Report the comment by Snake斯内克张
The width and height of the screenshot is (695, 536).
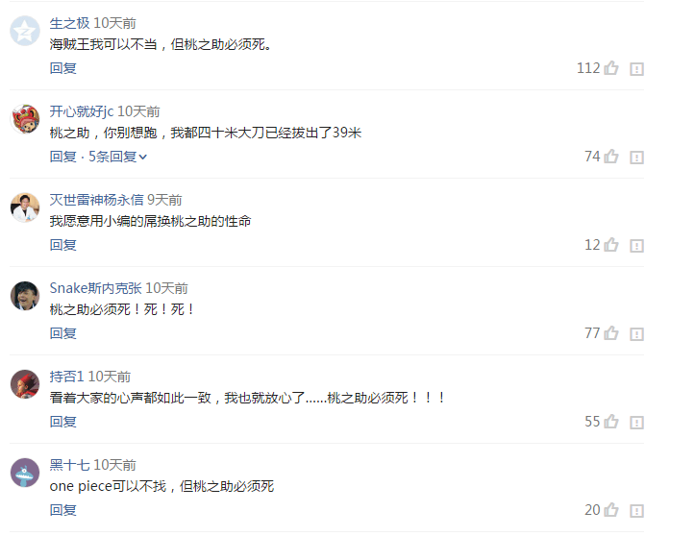pos(636,333)
